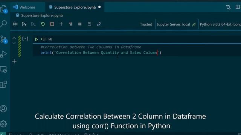This screenshot has height=135, width=241.
Task: Open the Manage gear icon
Action: [x=3, y=124]
